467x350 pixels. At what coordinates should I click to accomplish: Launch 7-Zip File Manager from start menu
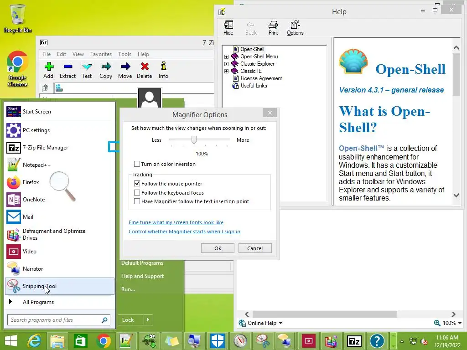coord(59,148)
